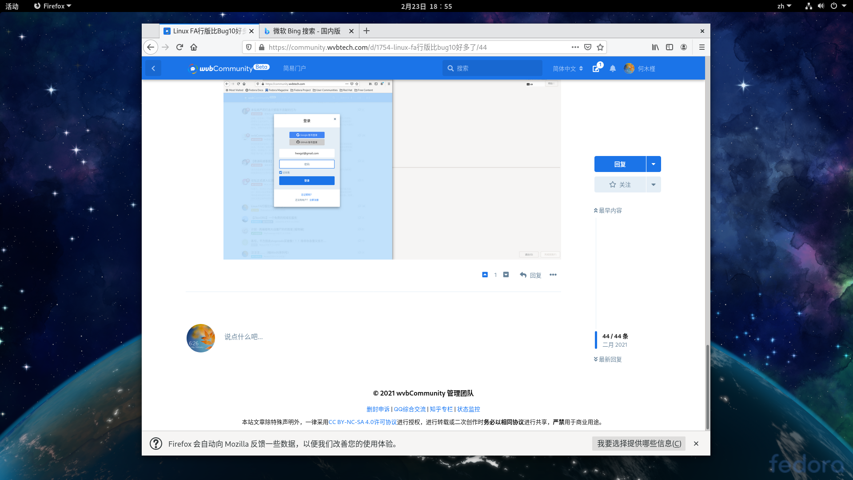Open the compose post icon with badge
Viewport: 853px width, 480px height.
596,68
